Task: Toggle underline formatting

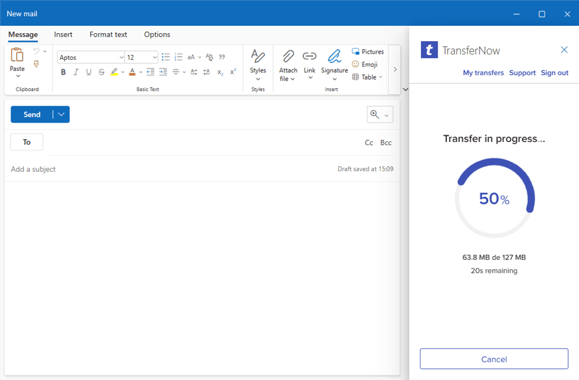Action: [x=89, y=72]
